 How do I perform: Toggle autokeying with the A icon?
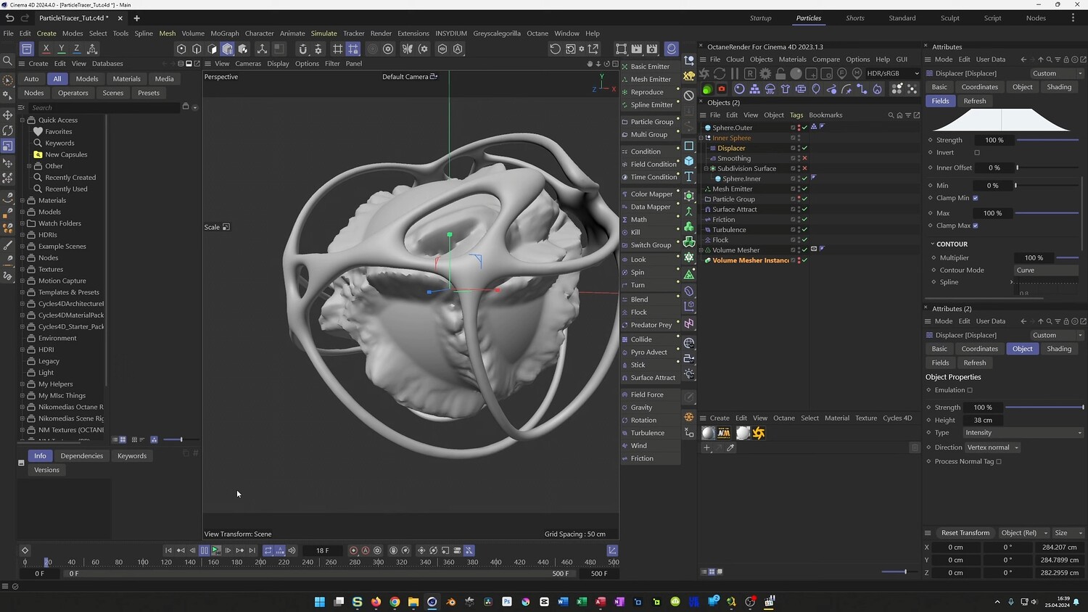(x=366, y=550)
